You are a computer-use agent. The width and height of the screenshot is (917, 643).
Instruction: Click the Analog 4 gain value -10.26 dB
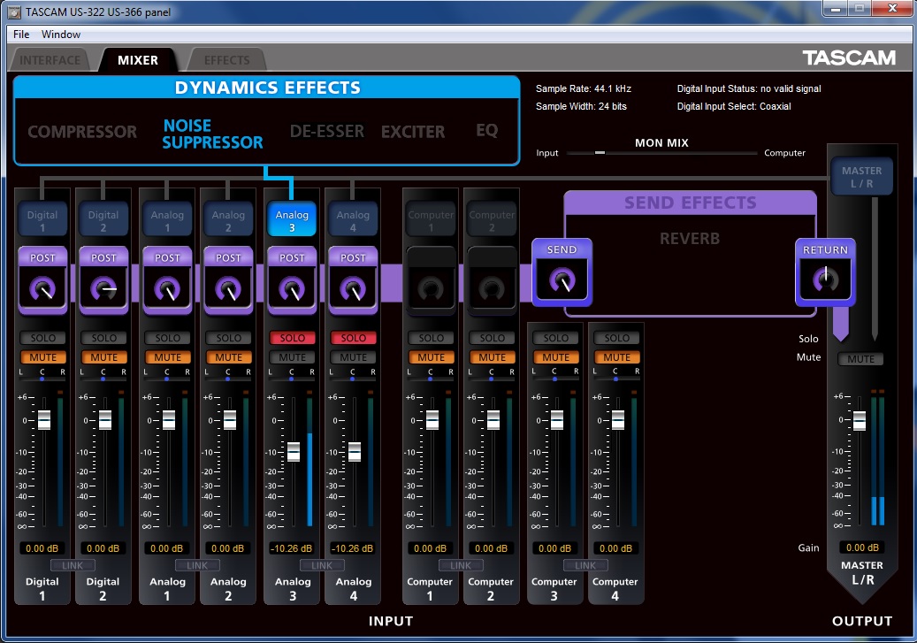(x=352, y=548)
